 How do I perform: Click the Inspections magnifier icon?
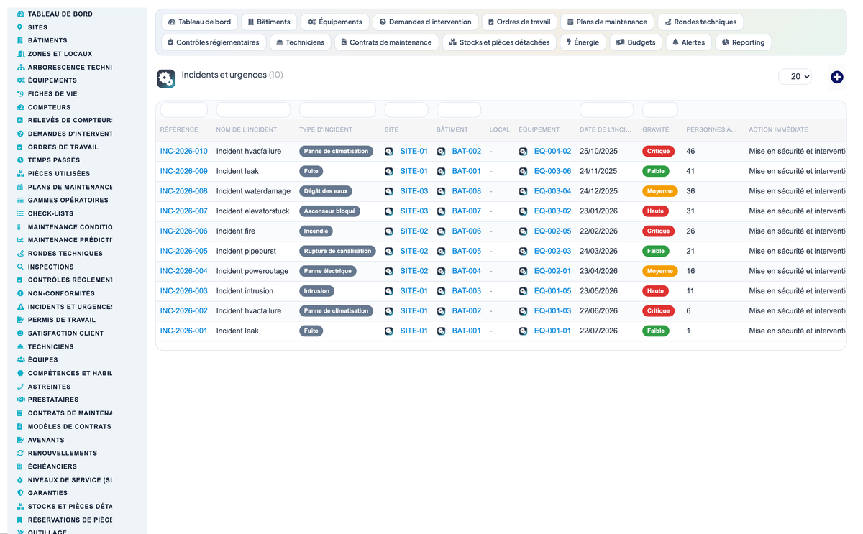(20, 267)
